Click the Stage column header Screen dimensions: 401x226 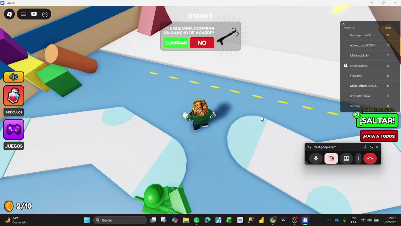click(x=388, y=28)
